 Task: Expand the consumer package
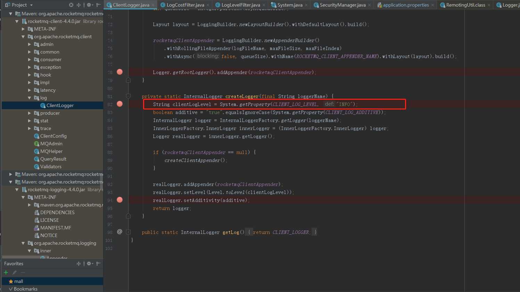(x=30, y=59)
